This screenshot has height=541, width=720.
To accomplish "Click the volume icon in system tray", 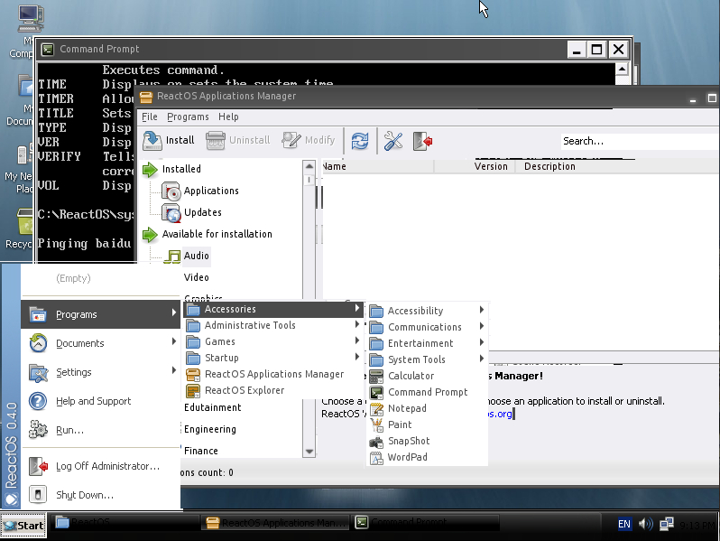I will [646, 524].
